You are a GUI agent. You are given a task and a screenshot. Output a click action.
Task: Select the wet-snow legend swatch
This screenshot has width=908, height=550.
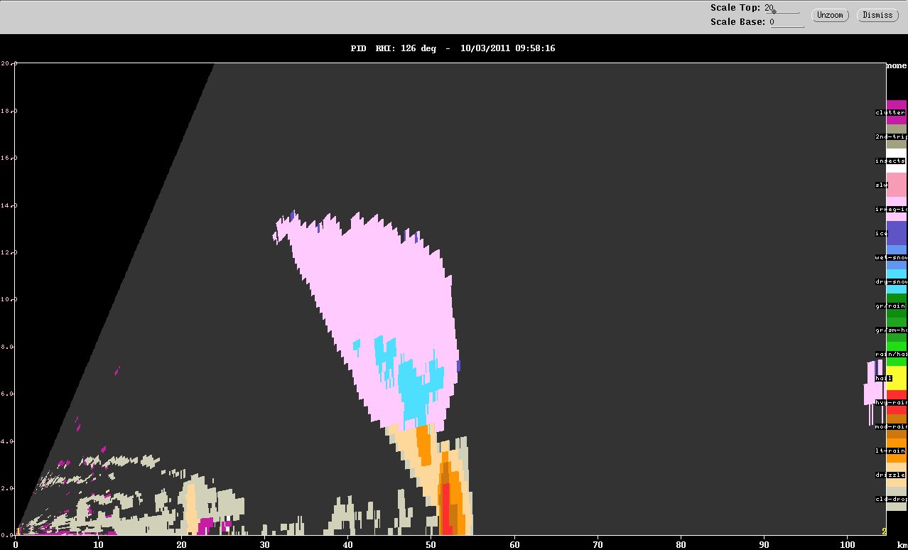pos(897,257)
